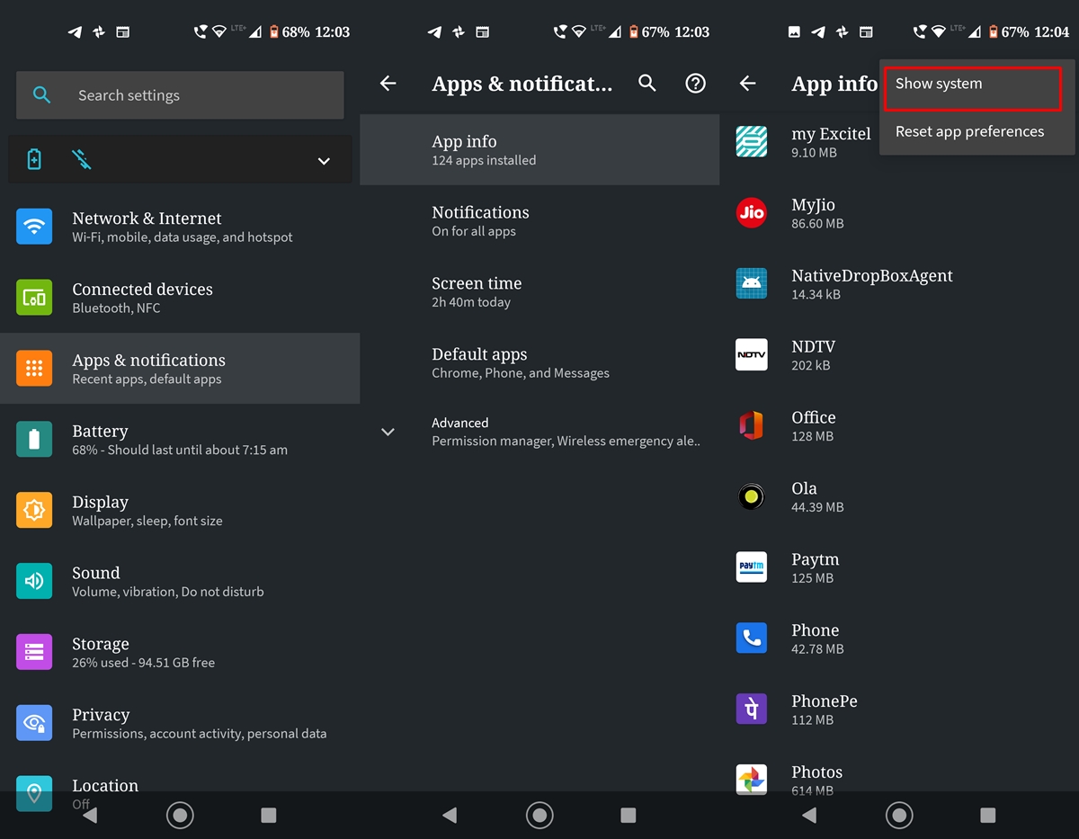Select Show system from overflow menu
Image resolution: width=1079 pixels, height=839 pixels.
tap(973, 85)
